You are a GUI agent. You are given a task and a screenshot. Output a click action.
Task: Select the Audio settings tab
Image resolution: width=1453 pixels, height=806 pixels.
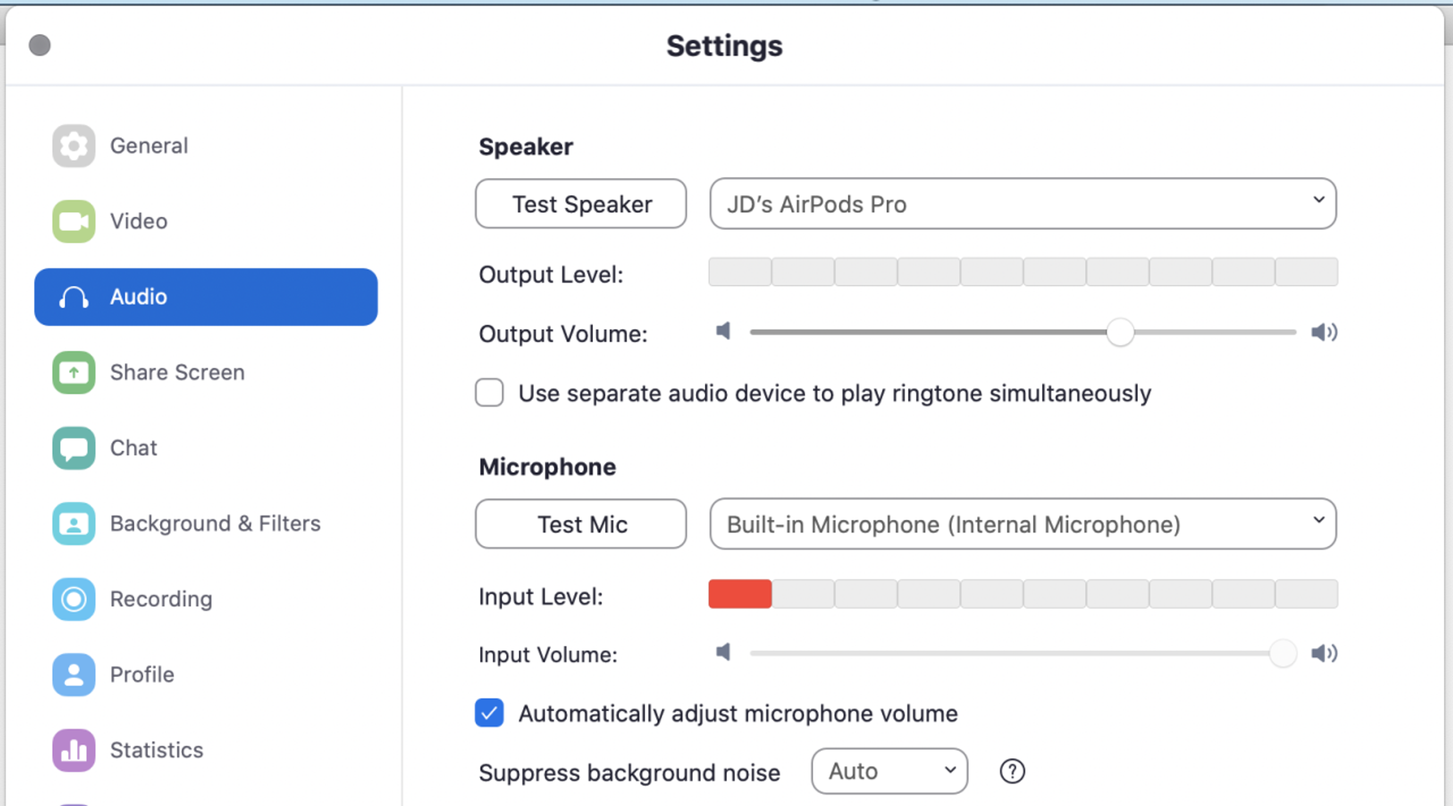[x=206, y=297]
